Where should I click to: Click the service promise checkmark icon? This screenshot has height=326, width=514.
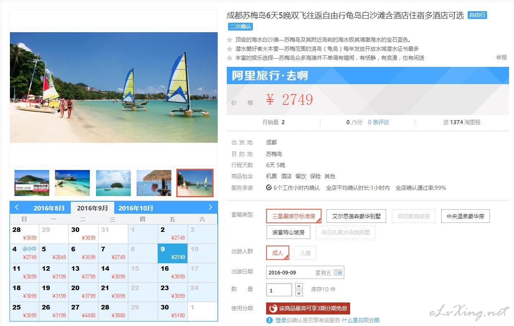(269, 188)
